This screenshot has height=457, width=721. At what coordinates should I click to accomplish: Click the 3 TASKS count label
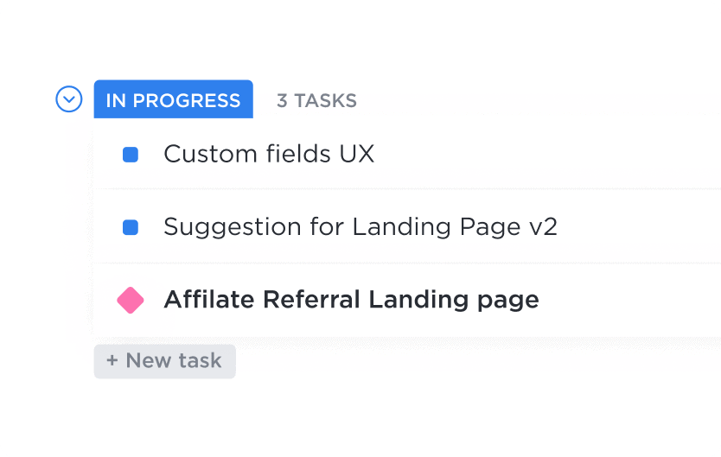pos(316,100)
